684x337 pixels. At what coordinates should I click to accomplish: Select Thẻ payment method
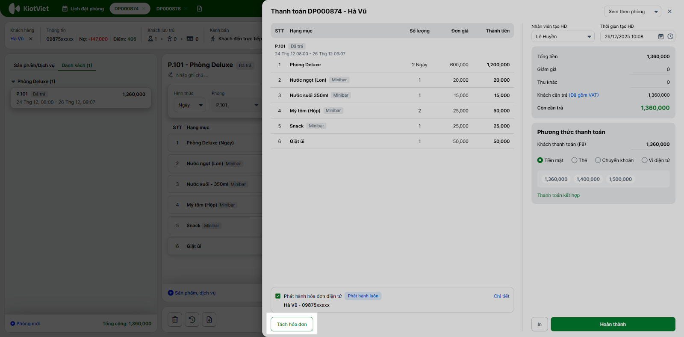(x=575, y=160)
